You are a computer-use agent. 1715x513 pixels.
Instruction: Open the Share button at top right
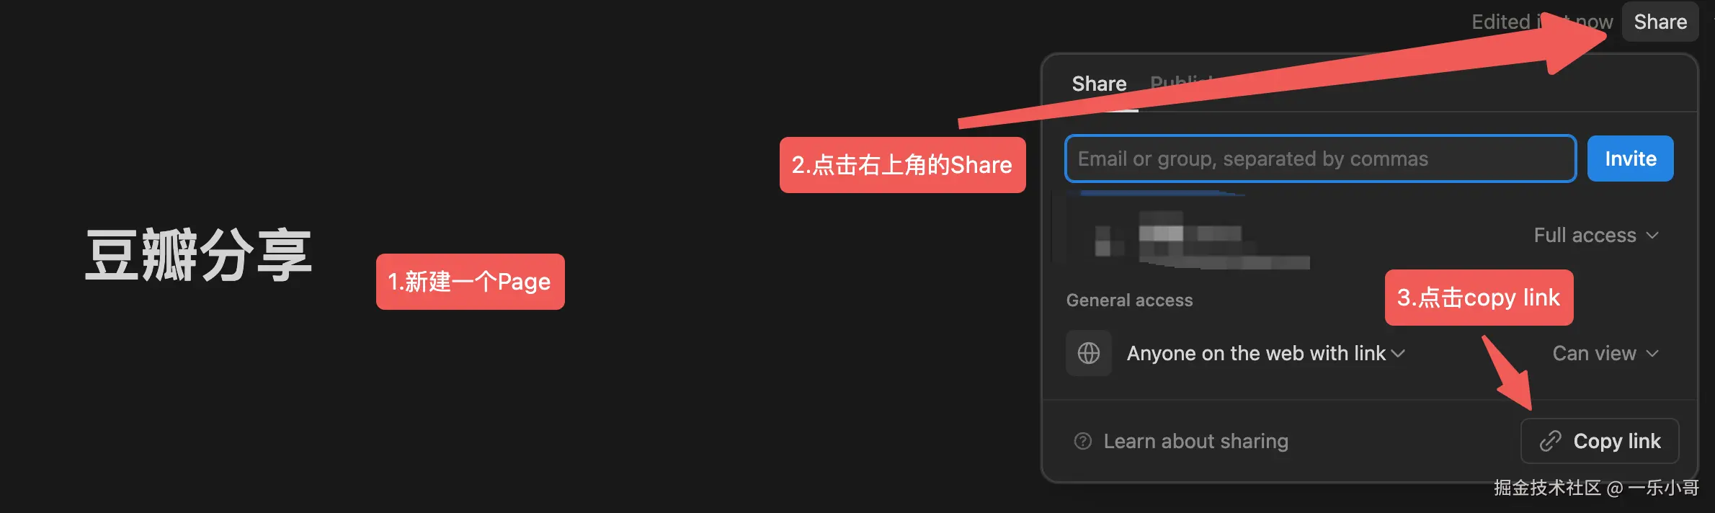1660,22
